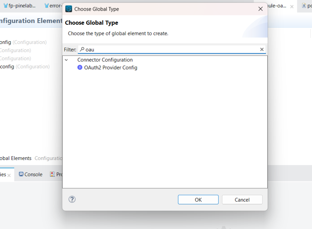
Task: Confirm the dialog with OK
Action: 198,199
